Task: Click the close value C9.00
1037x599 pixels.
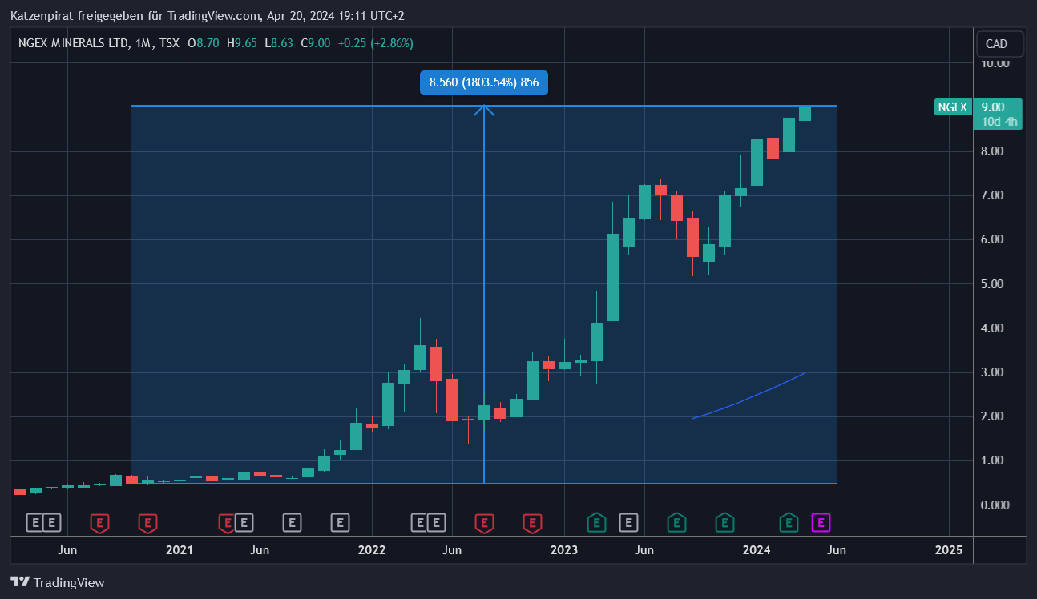Action: 315,43
